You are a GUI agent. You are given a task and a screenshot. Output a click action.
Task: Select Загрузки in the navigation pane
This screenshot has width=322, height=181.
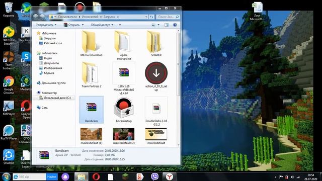[50, 38]
